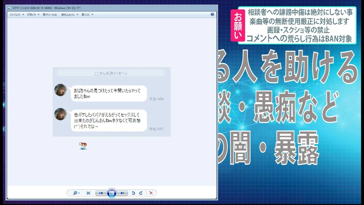The height and width of the screenshot is (205, 364).
Task: Click the 午後 4:07 timestamp
Action: [156, 129]
